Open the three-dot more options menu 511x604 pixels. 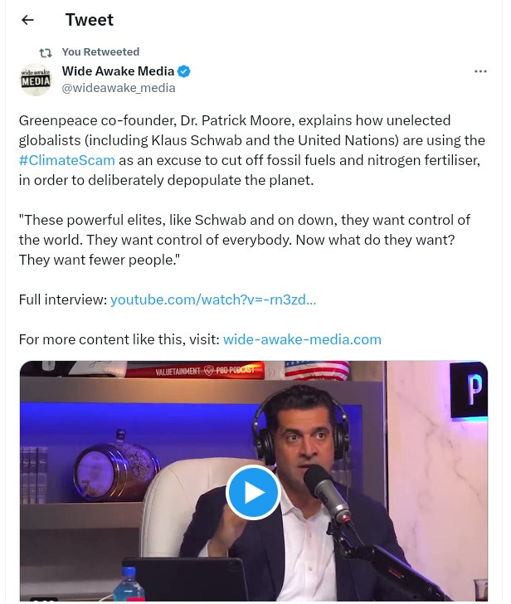point(480,71)
